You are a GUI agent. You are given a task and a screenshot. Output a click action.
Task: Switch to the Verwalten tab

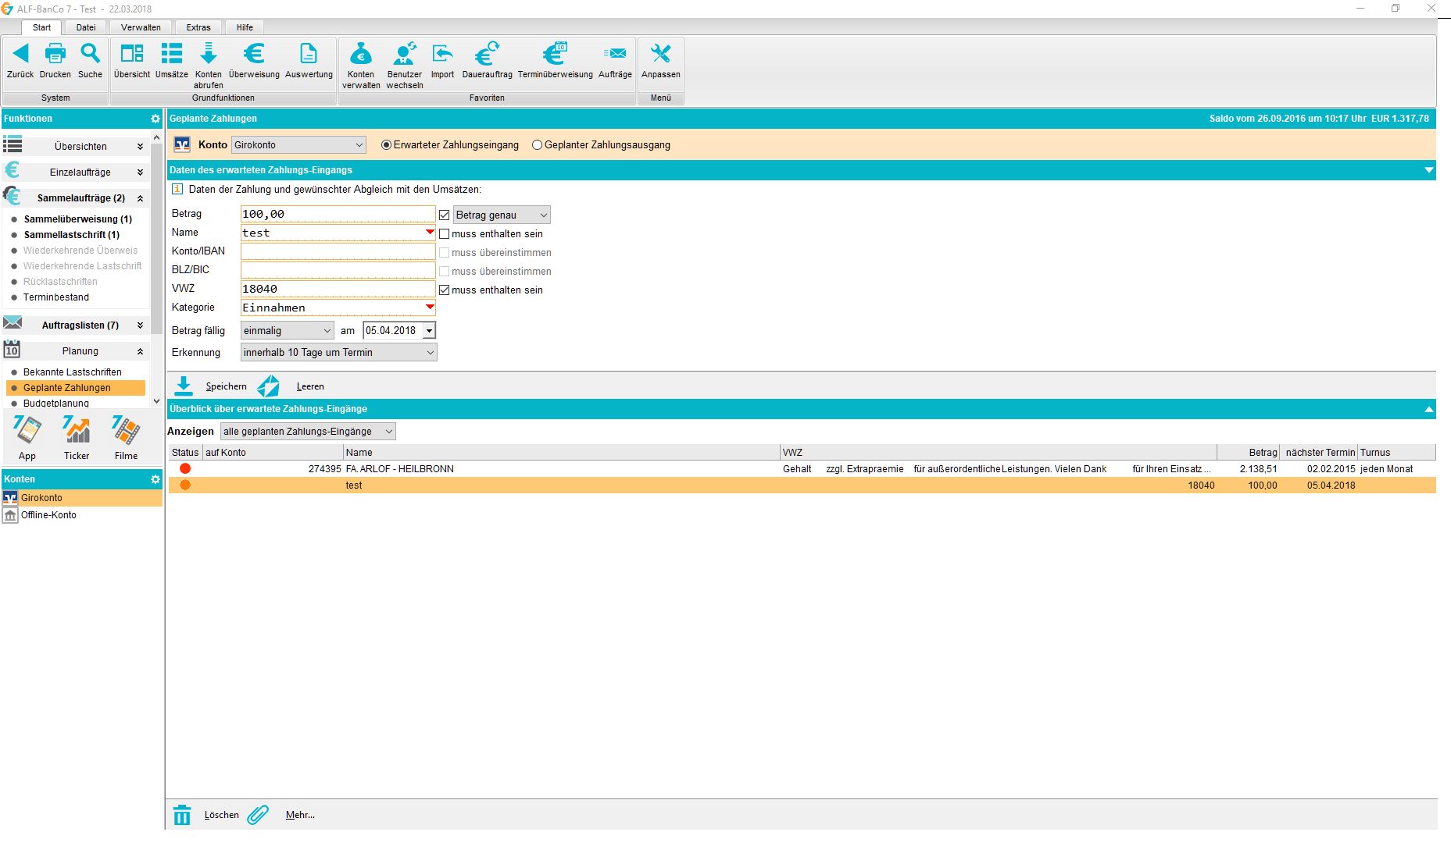click(x=141, y=27)
